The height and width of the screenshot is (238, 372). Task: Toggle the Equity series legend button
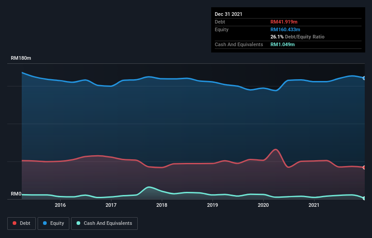point(53,224)
